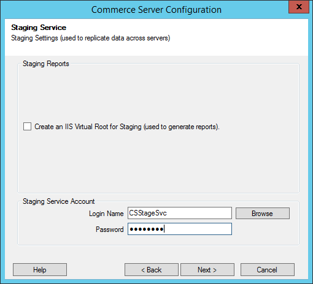This screenshot has height=284, width=313.
Task: Enable Create an IIS Virtual Root checkbox
Action: (x=27, y=127)
